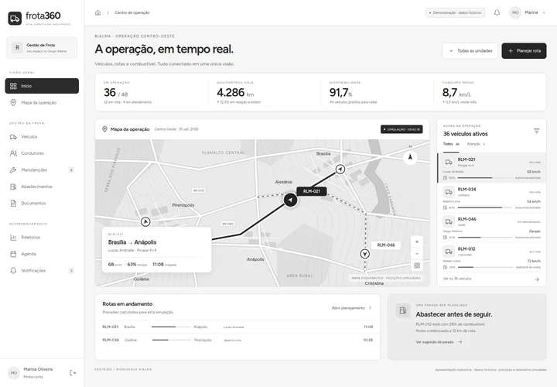557x387 pixels.
Task: Click the RLM-046 truck icon
Action: (449, 222)
